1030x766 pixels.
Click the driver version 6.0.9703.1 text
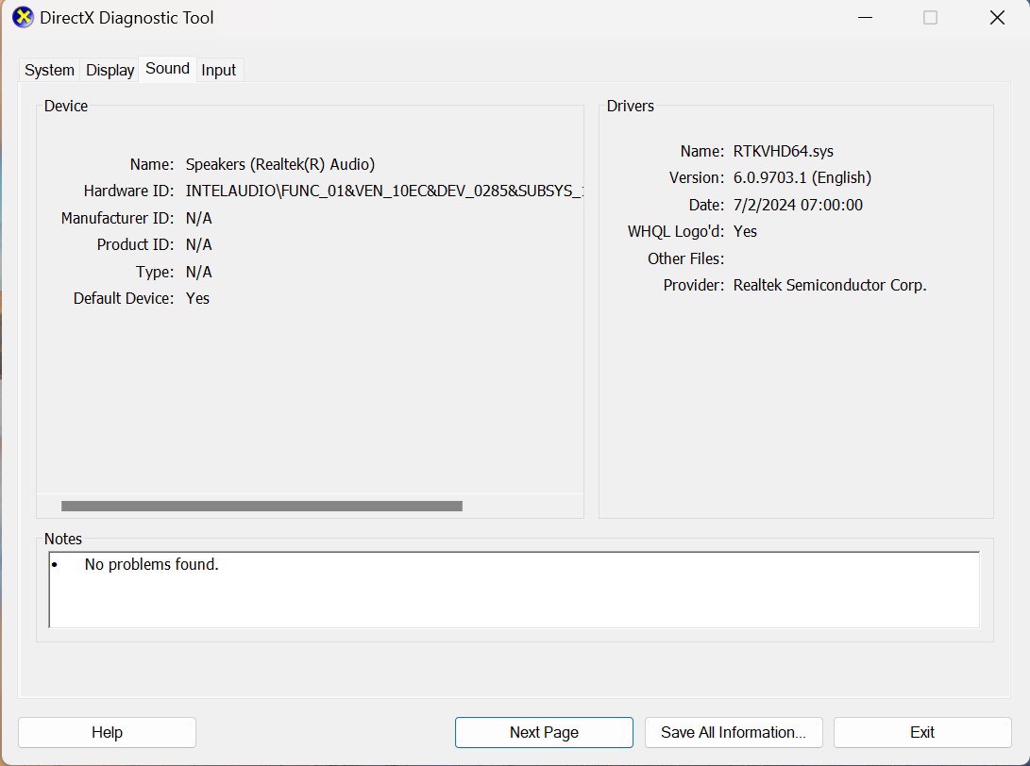[802, 177]
